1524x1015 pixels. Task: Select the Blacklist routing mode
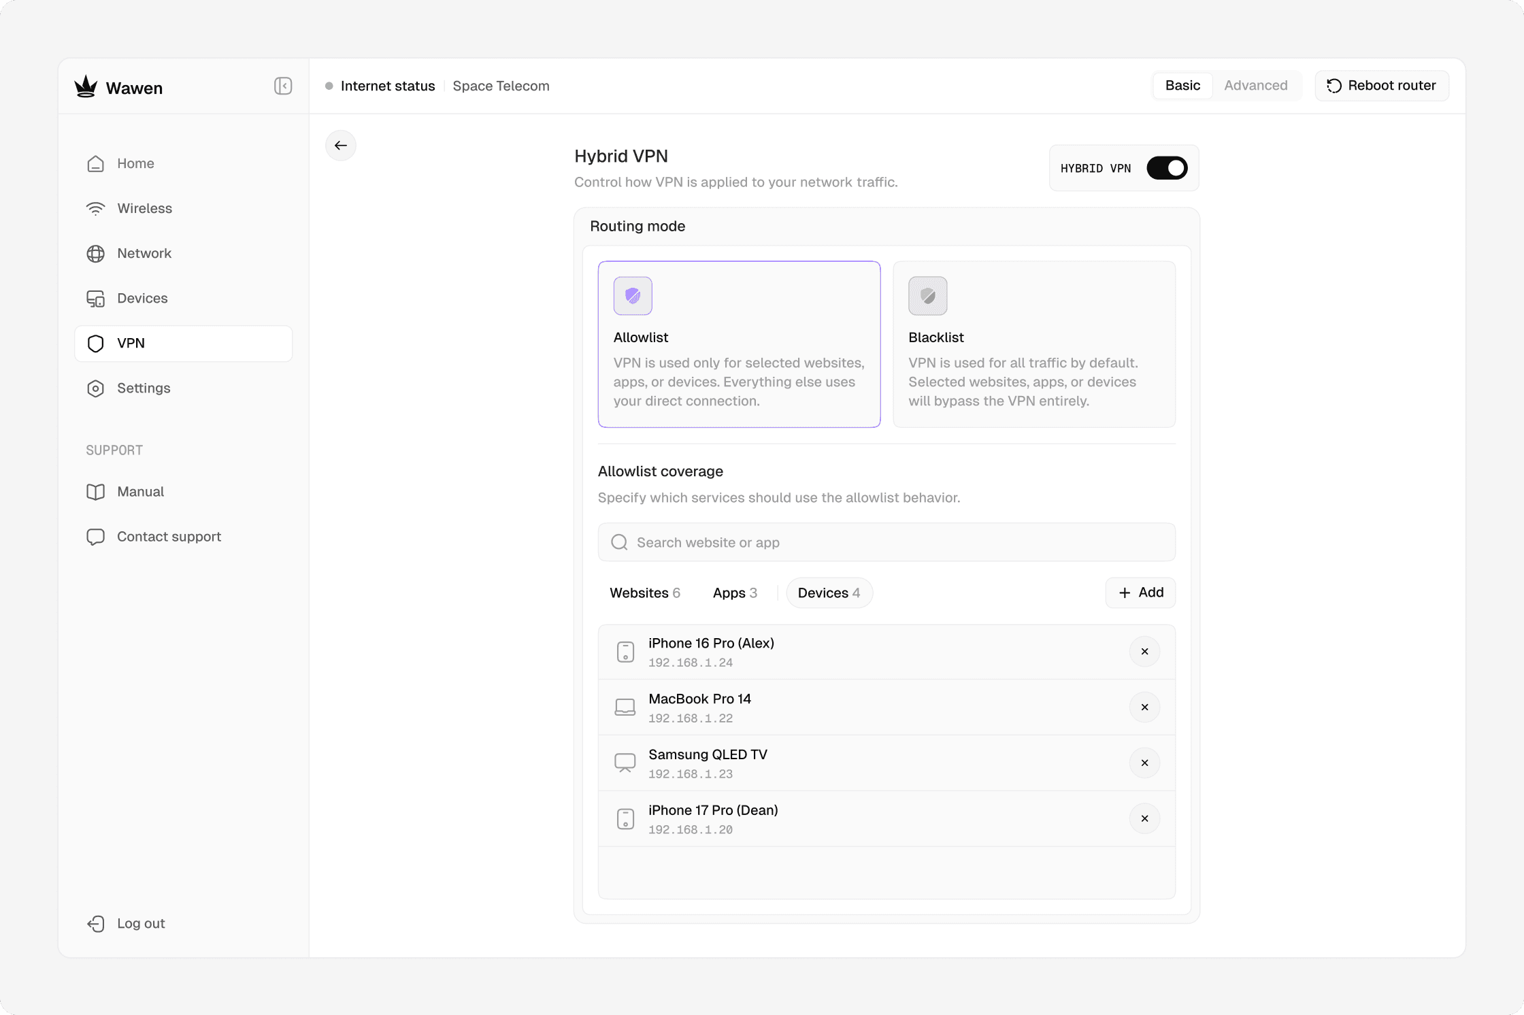(x=1033, y=344)
